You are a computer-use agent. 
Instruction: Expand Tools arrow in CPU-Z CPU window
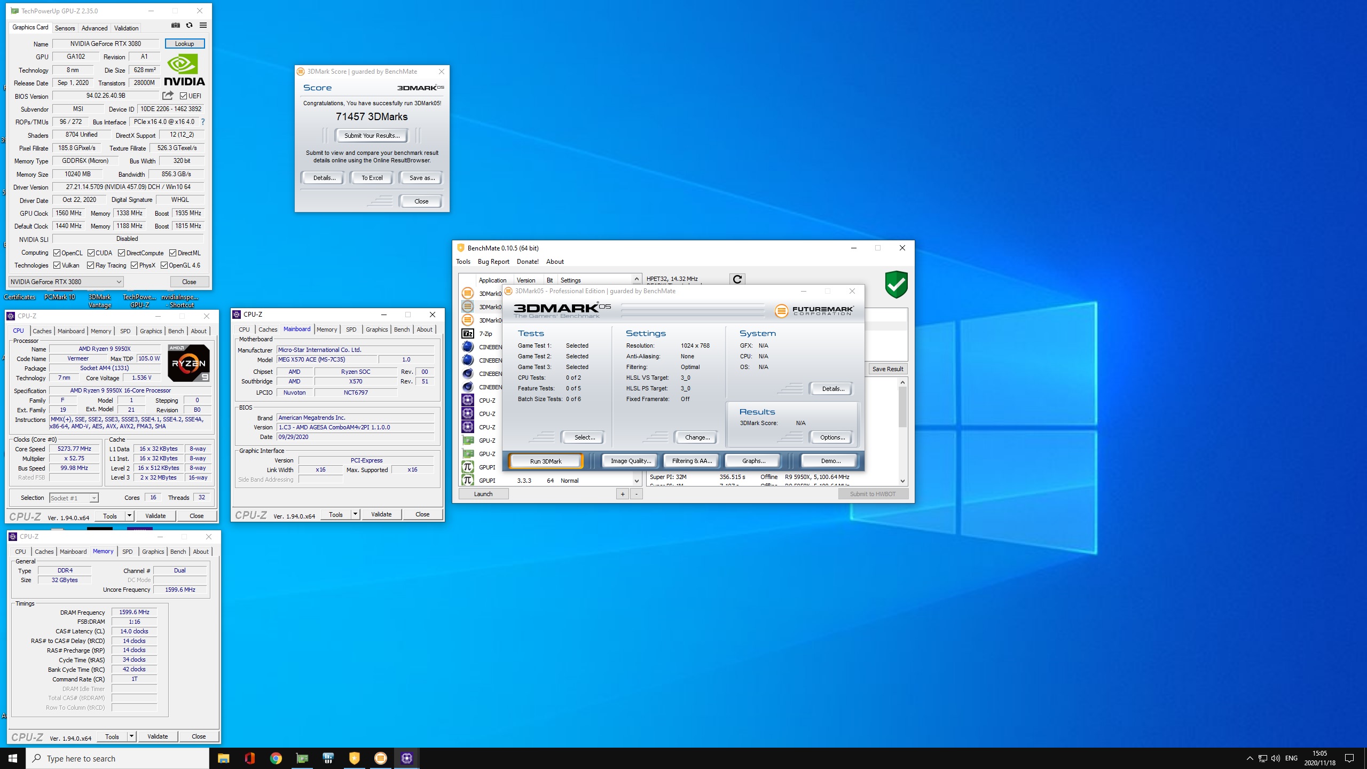(129, 516)
